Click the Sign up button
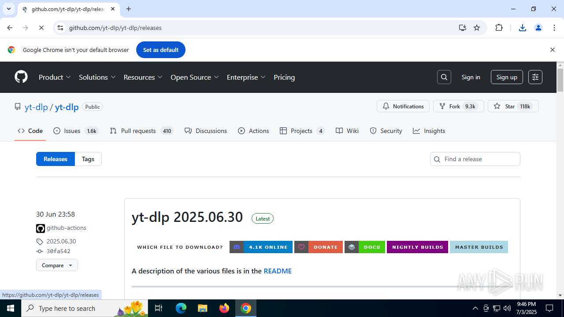Screen dimensions: 564x317 tap(507, 77)
